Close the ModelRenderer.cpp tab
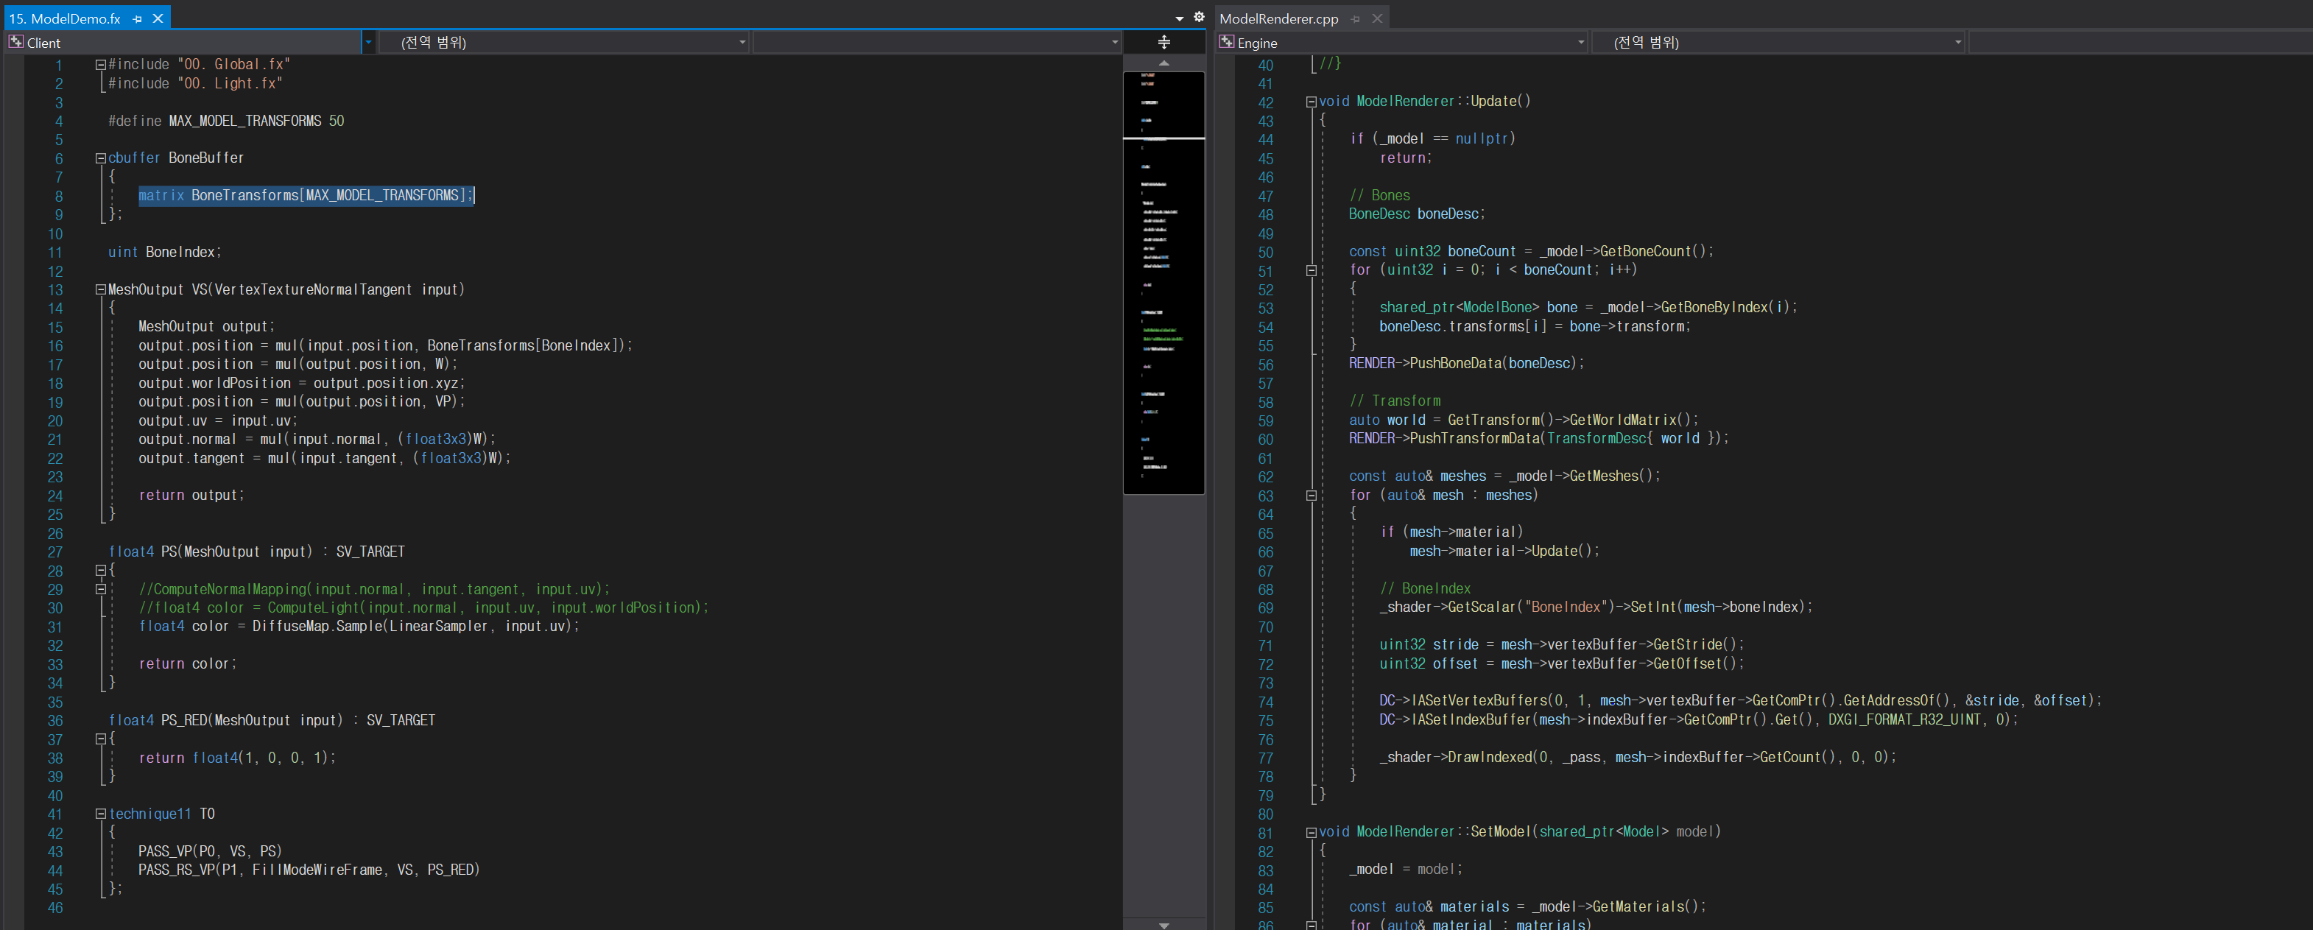 [1377, 18]
